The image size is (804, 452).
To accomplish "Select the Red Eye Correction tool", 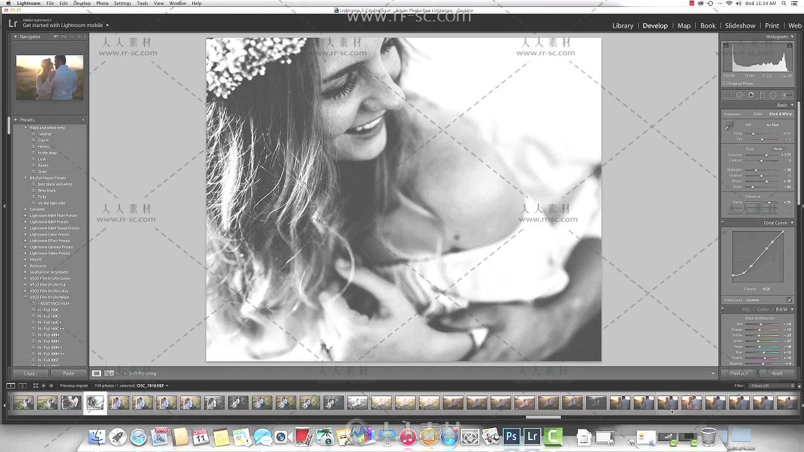I will pyautogui.click(x=751, y=95).
